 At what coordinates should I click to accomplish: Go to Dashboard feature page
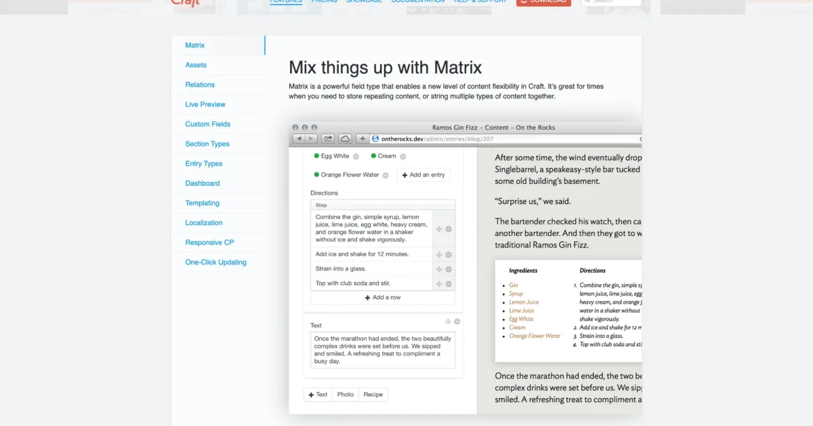(x=217, y=183)
